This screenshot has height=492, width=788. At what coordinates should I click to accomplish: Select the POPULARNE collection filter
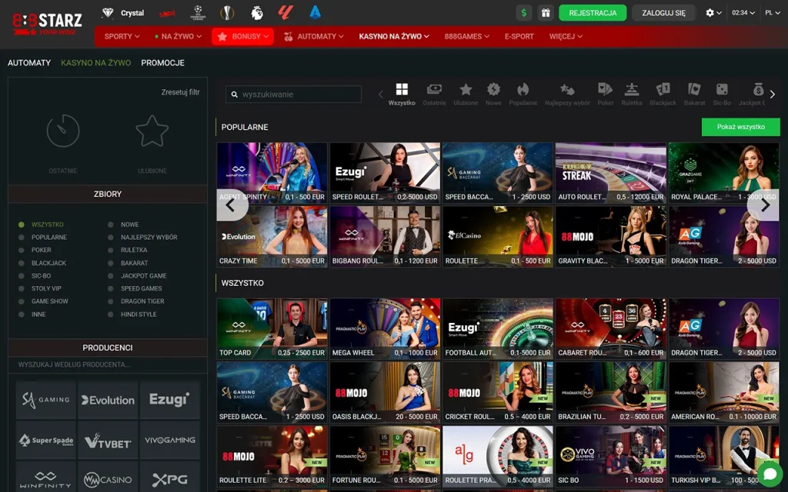43,237
